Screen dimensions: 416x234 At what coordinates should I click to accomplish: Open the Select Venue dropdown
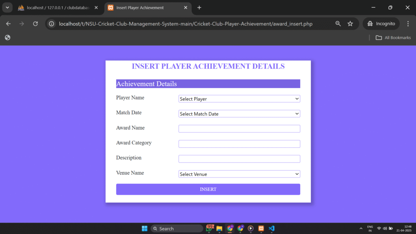point(239,174)
